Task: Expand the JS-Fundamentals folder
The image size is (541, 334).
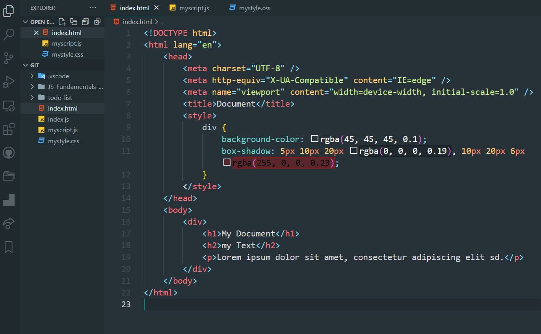Action: (32, 87)
